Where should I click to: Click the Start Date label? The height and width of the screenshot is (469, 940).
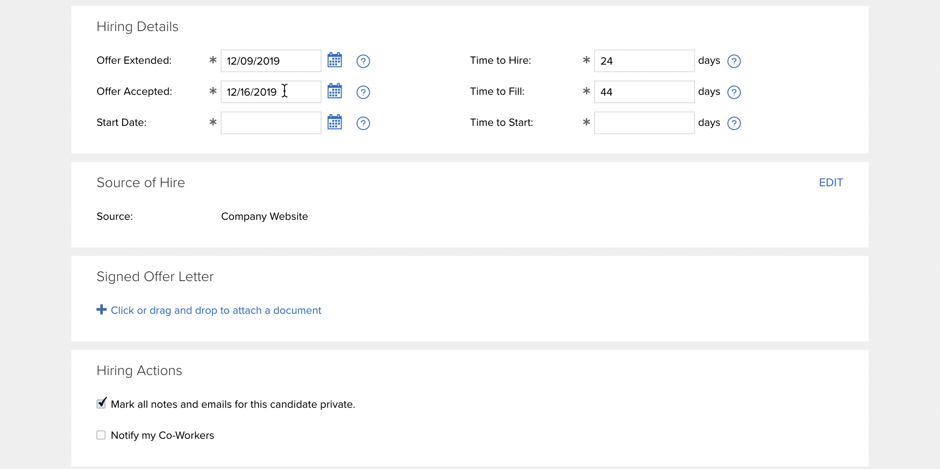(x=121, y=122)
